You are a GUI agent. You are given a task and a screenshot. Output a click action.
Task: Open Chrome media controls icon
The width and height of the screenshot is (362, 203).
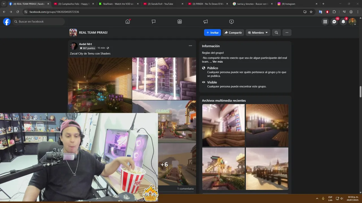344,12
